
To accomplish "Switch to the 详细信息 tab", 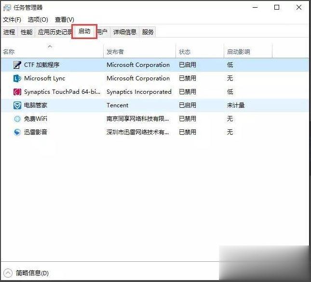I will [125, 32].
